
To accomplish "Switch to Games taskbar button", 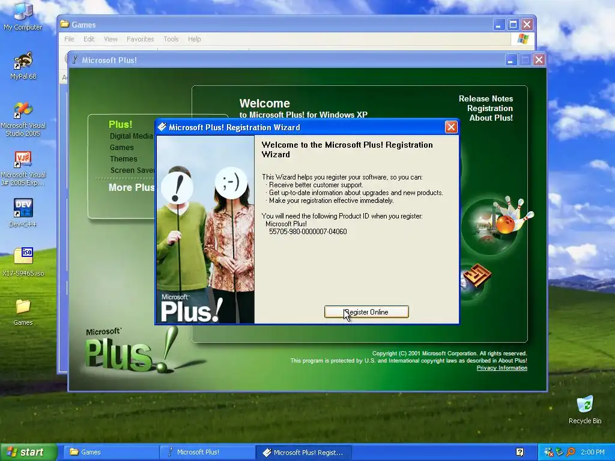I will tap(111, 452).
